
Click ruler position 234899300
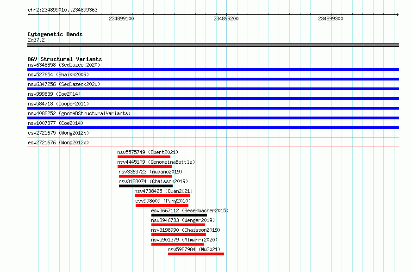pos(331,19)
